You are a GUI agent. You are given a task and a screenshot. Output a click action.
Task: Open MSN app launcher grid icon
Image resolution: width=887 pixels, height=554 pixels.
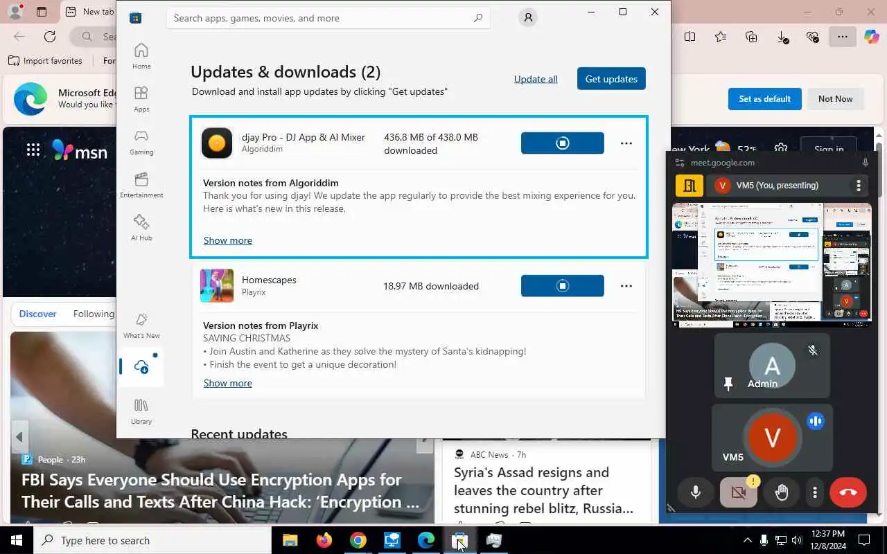(33, 150)
